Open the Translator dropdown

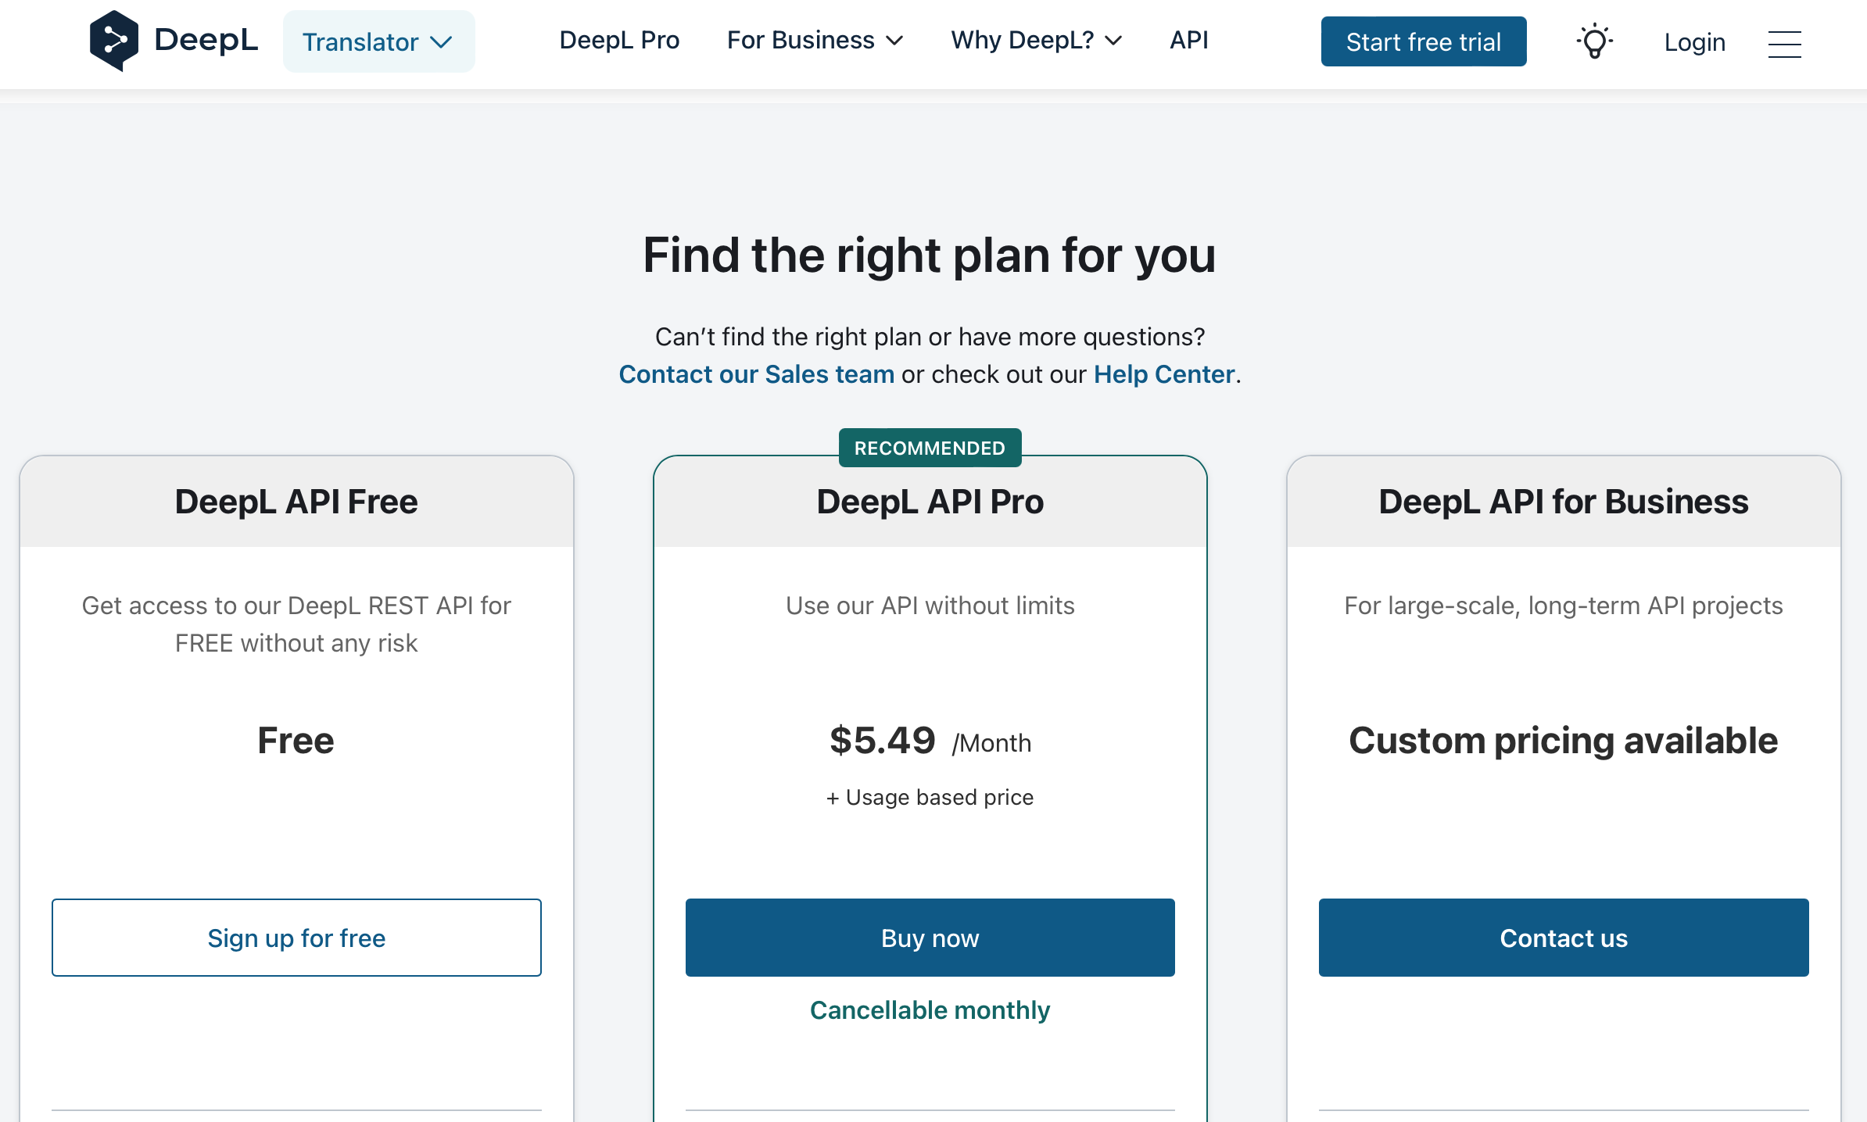click(378, 41)
